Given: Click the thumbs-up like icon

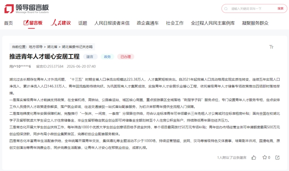Looking at the screenshot, I should (x=254, y=157).
